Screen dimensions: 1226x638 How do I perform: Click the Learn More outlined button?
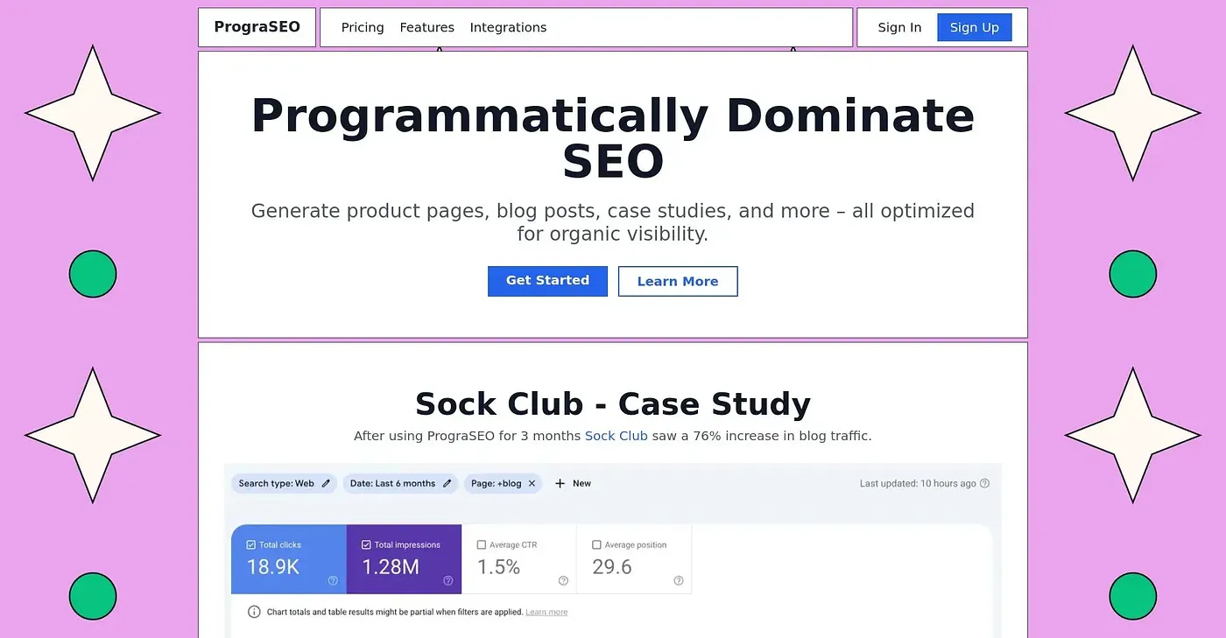click(678, 281)
